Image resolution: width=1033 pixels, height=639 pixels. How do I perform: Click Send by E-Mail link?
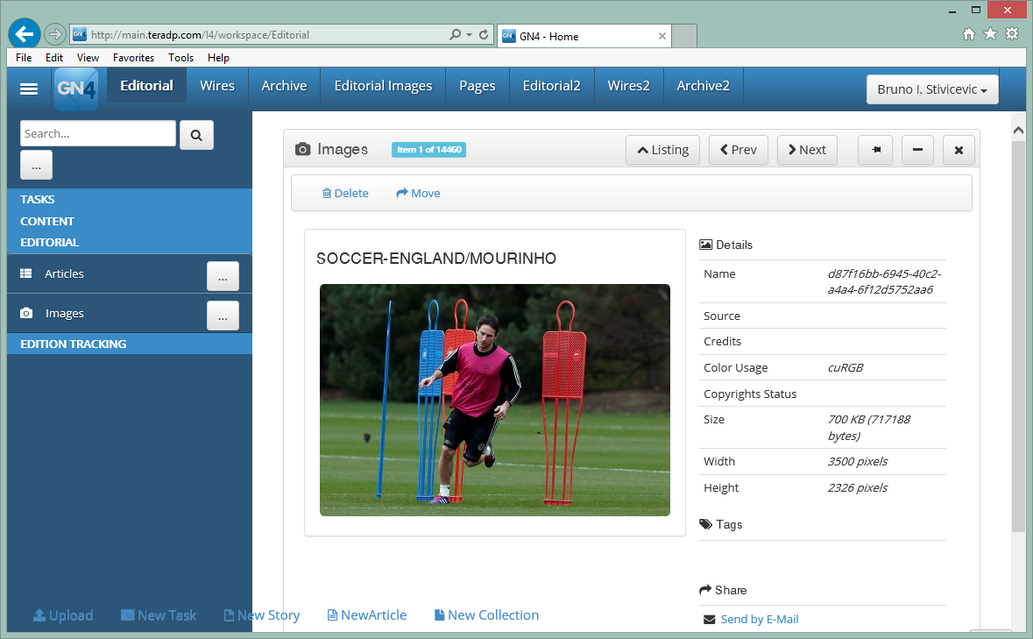pos(759,619)
